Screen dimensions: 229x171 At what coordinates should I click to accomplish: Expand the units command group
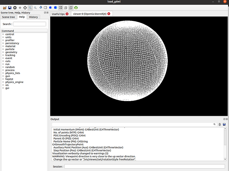3,37
